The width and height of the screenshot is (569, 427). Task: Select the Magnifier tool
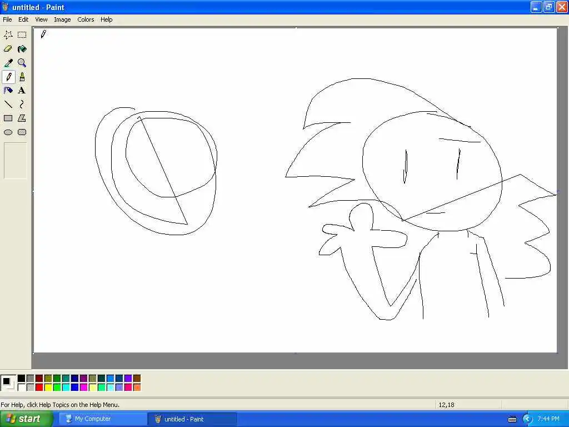pos(22,63)
